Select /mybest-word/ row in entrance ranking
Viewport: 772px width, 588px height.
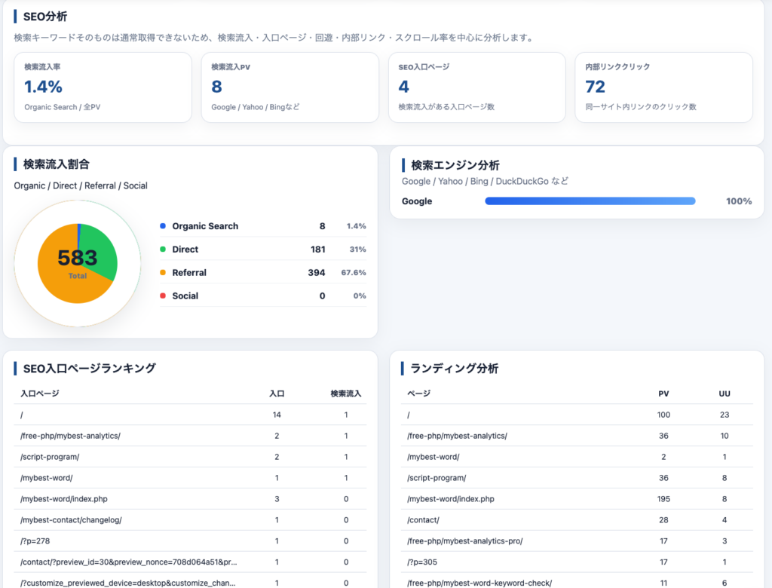coord(190,478)
